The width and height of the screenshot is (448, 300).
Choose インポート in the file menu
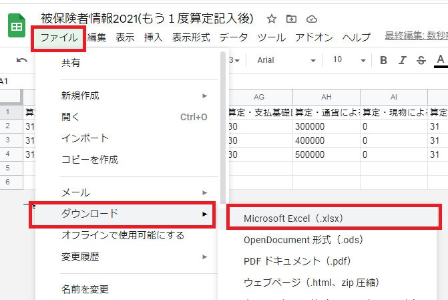126,138
